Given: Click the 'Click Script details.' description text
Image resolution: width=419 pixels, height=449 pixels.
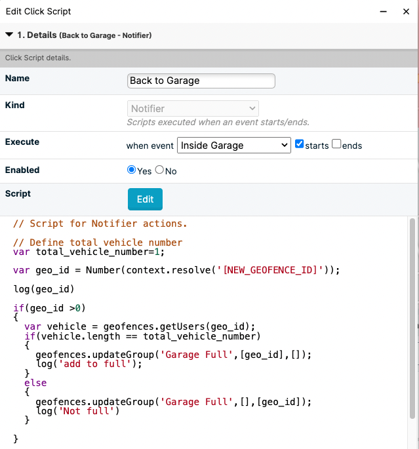Looking at the screenshot, I should tap(38, 58).
